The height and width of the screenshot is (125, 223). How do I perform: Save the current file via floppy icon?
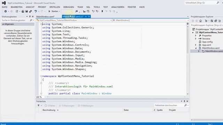(26, 11)
